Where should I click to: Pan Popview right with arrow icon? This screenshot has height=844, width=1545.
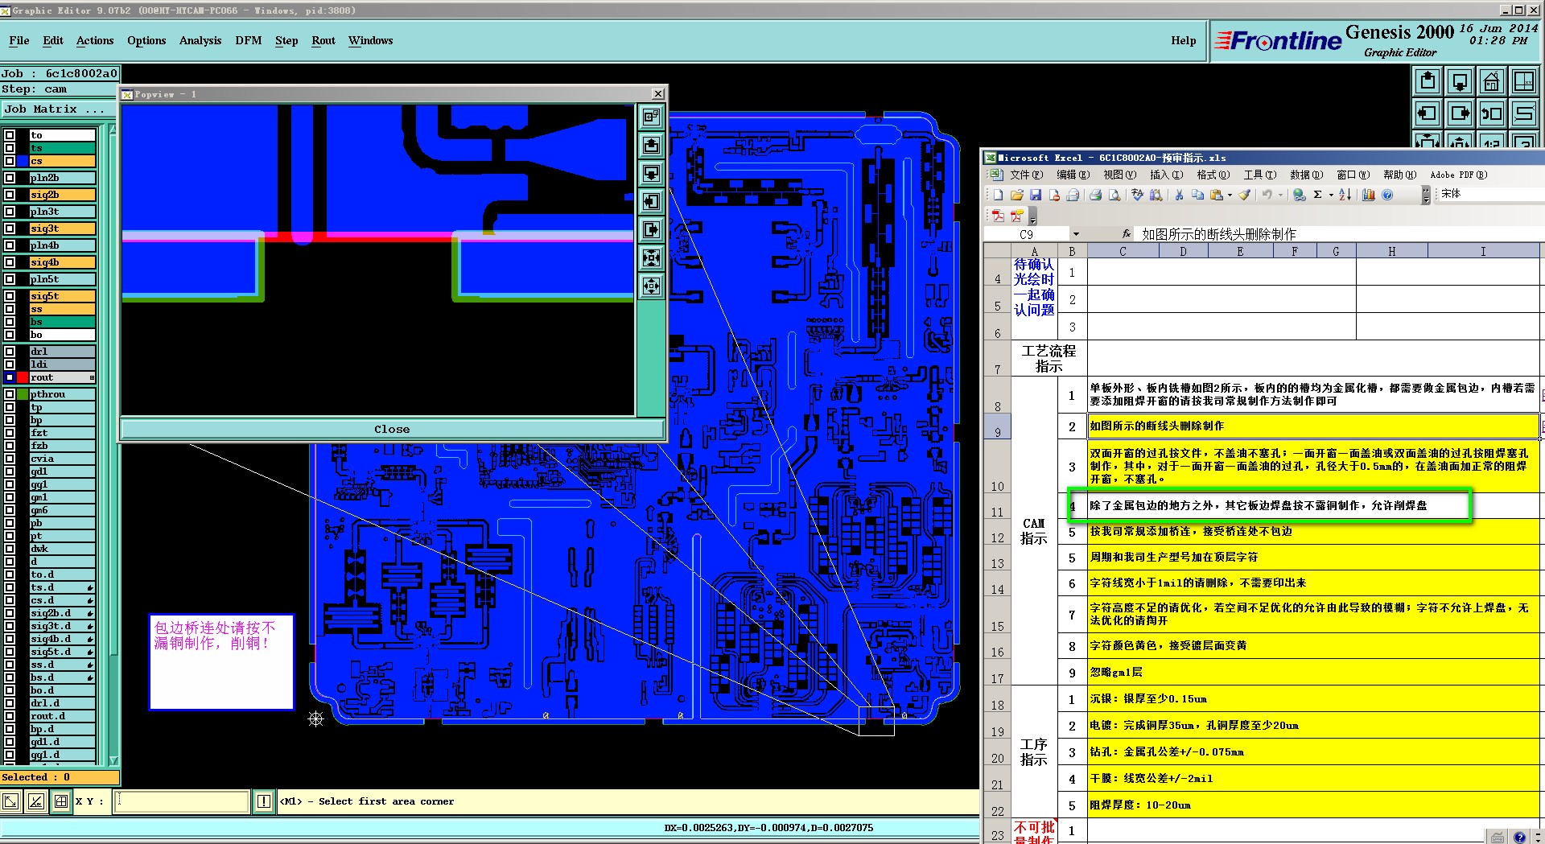pyautogui.click(x=652, y=230)
